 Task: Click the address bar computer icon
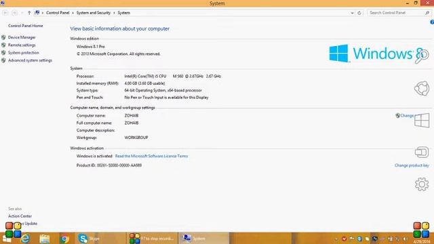click(37, 13)
